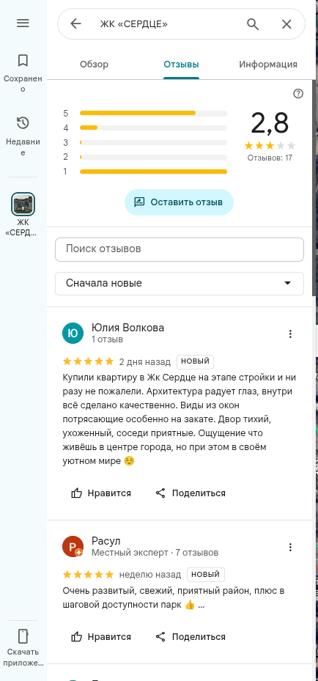Click Расул's avatar
Screen dimensions: 318x681
73,546
